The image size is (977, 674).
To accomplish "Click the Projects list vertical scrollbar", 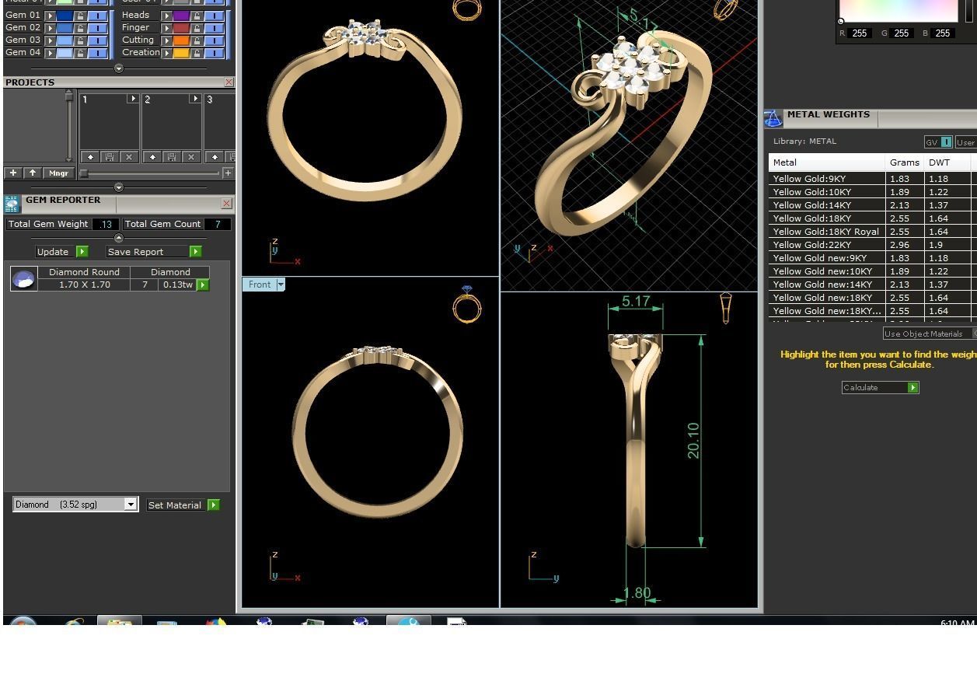I will [x=69, y=126].
